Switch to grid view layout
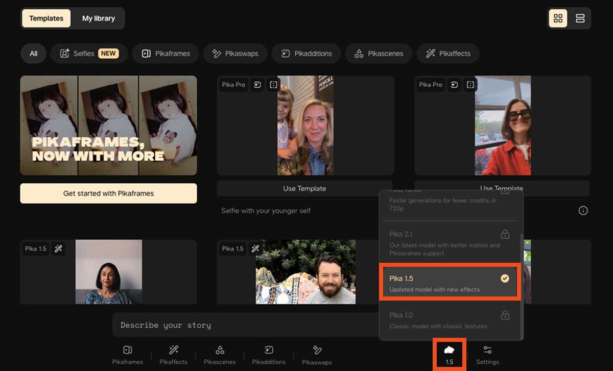 point(558,18)
